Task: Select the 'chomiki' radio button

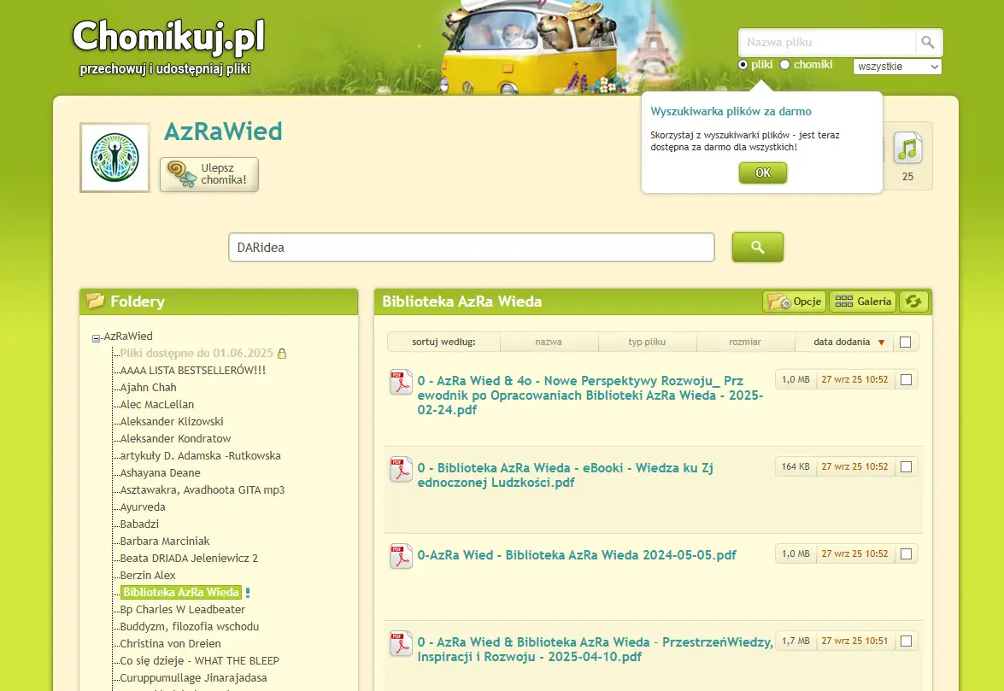Action: (785, 65)
